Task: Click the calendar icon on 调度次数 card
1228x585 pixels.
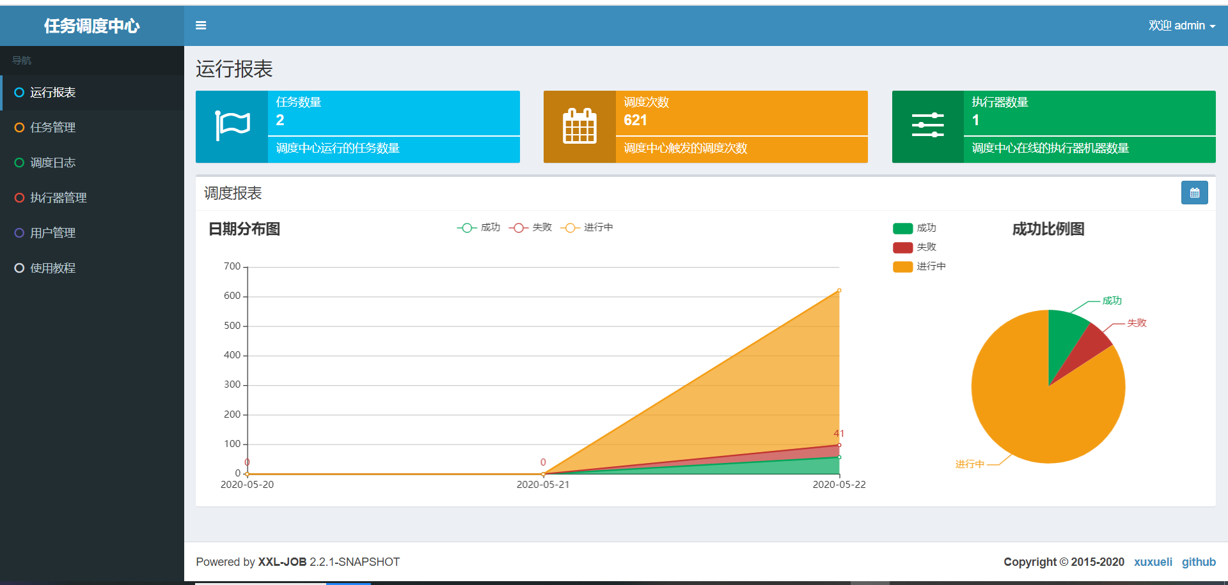Action: point(579,126)
